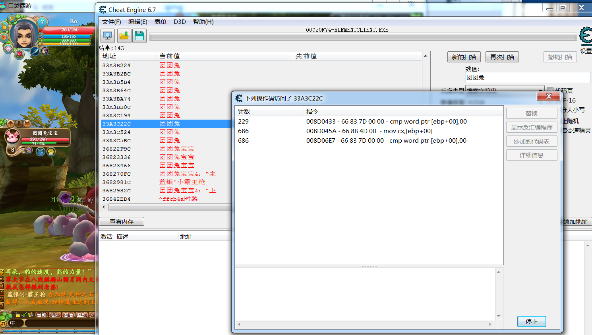This screenshot has width=592, height=335.
Task: Click the blue sword skill icon
Action: click(x=35, y=51)
